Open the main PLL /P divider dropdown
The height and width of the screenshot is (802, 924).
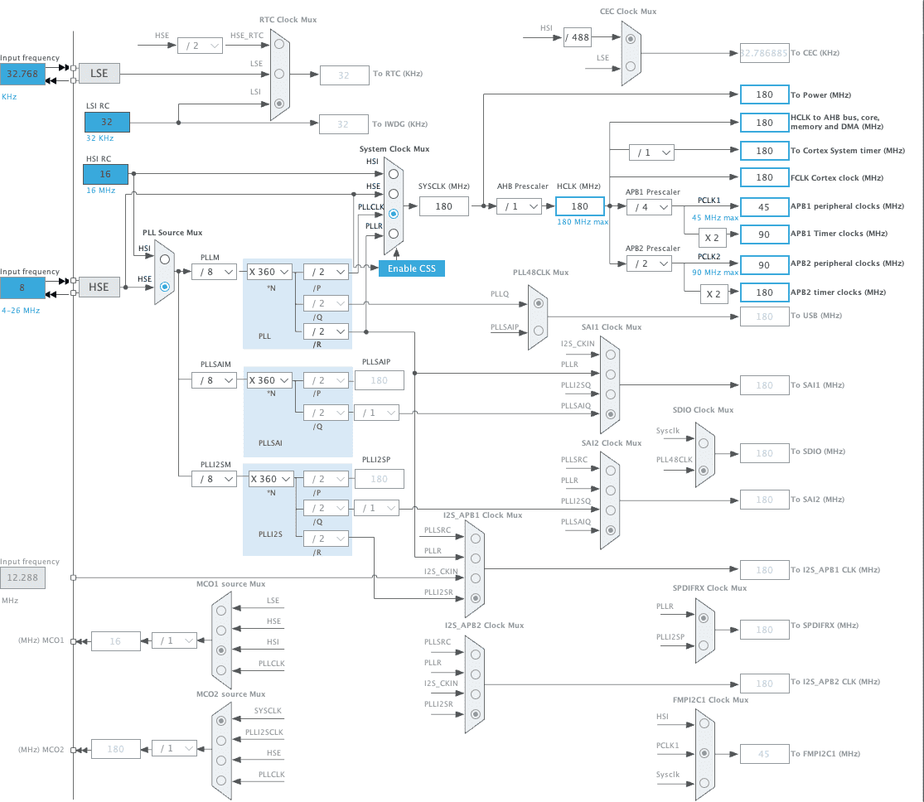click(326, 272)
